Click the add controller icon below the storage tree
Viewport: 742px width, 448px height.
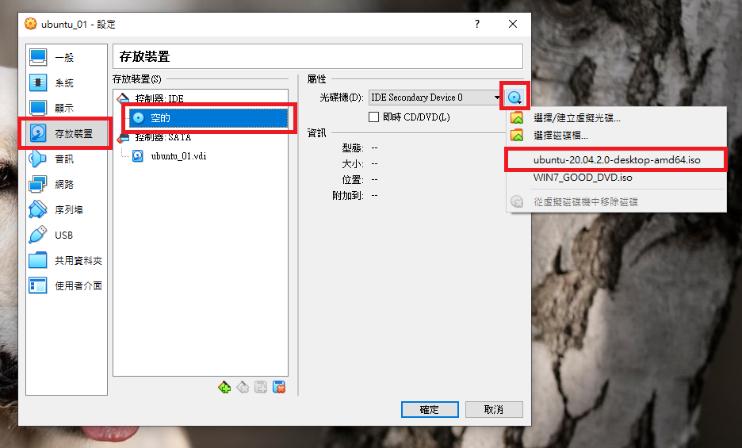[224, 387]
